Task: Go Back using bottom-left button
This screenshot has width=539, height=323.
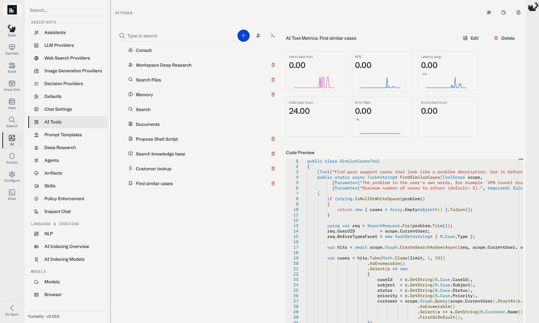Action: point(12,310)
